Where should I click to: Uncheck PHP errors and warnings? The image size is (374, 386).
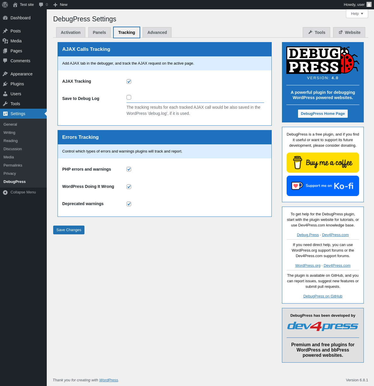coord(129,169)
